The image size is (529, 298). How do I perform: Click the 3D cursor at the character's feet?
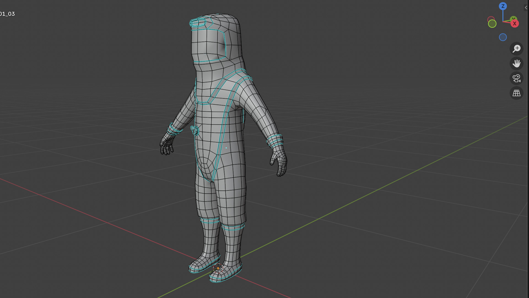[218, 268]
